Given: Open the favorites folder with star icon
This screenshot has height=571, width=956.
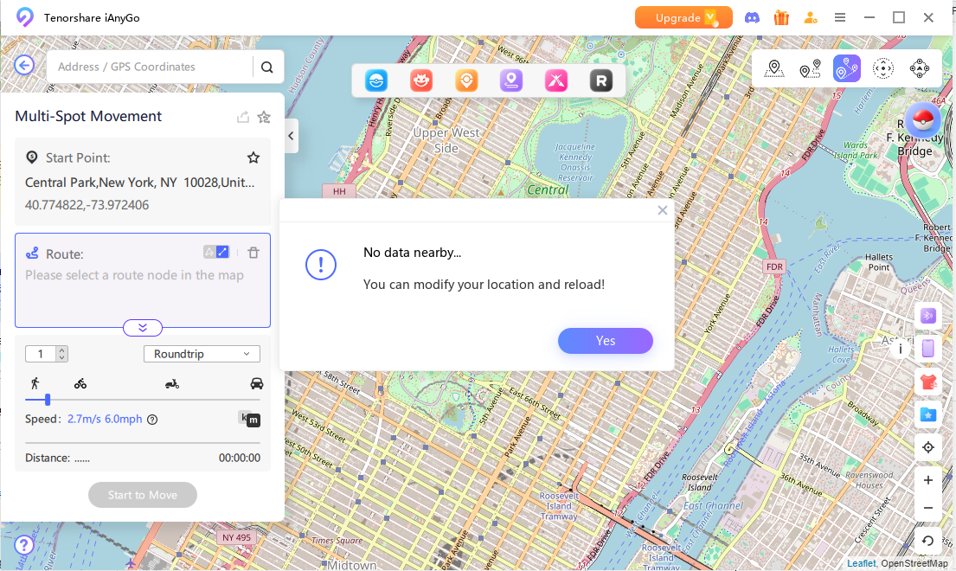Looking at the screenshot, I should 927,414.
